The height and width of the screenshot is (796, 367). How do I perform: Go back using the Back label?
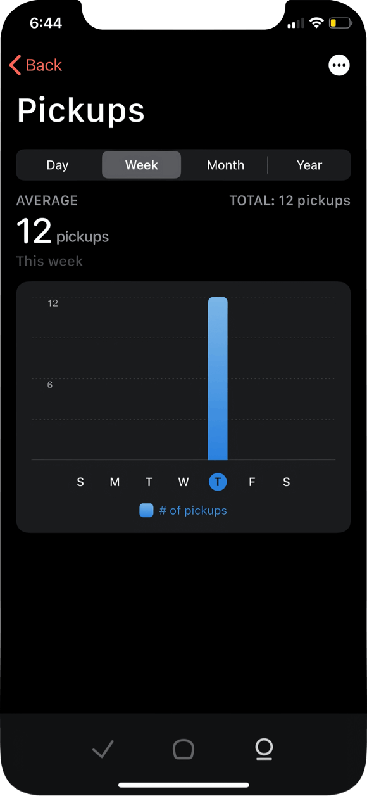pyautogui.click(x=44, y=65)
